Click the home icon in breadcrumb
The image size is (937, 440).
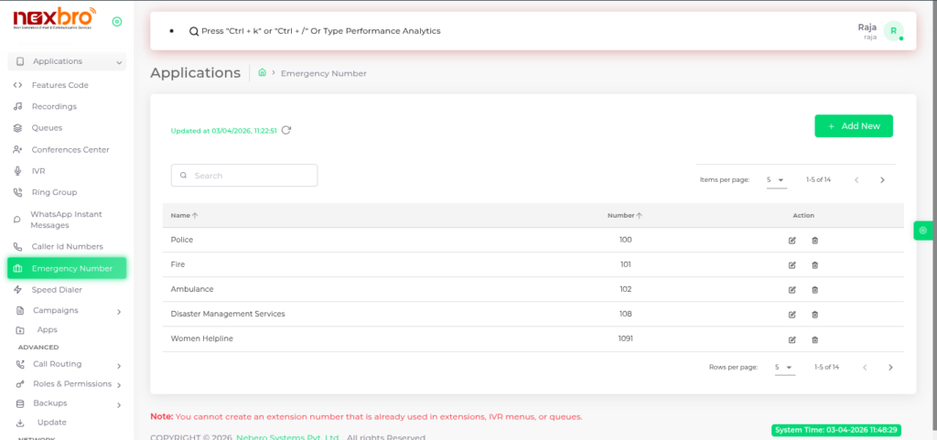tap(263, 73)
